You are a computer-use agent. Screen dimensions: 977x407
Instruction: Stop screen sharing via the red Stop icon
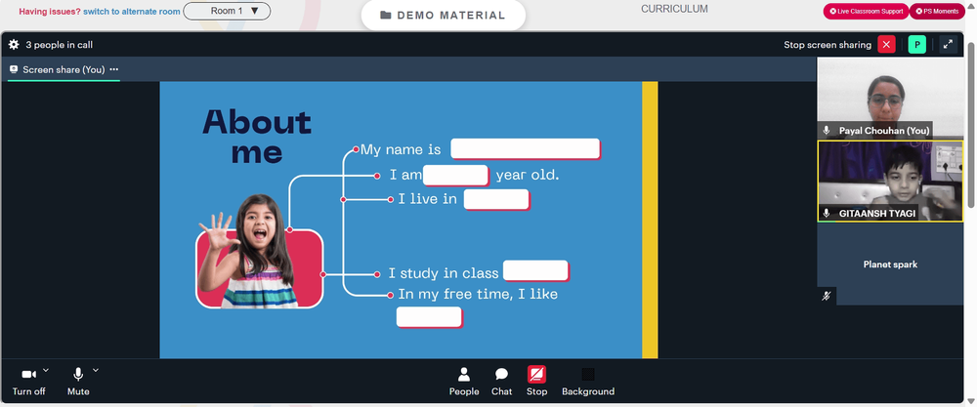(x=536, y=382)
